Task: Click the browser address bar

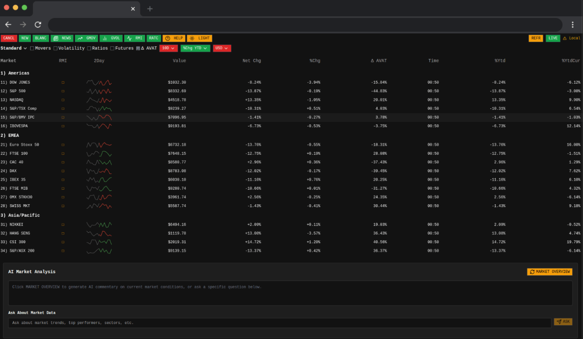Action: pyautogui.click(x=305, y=25)
